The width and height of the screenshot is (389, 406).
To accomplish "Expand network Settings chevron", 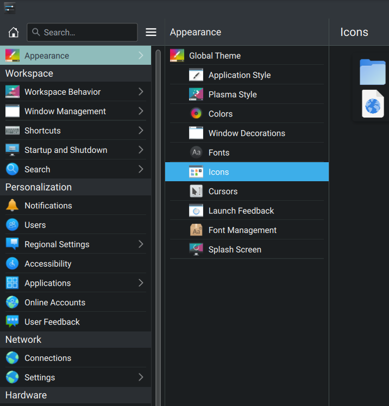I will (141, 377).
